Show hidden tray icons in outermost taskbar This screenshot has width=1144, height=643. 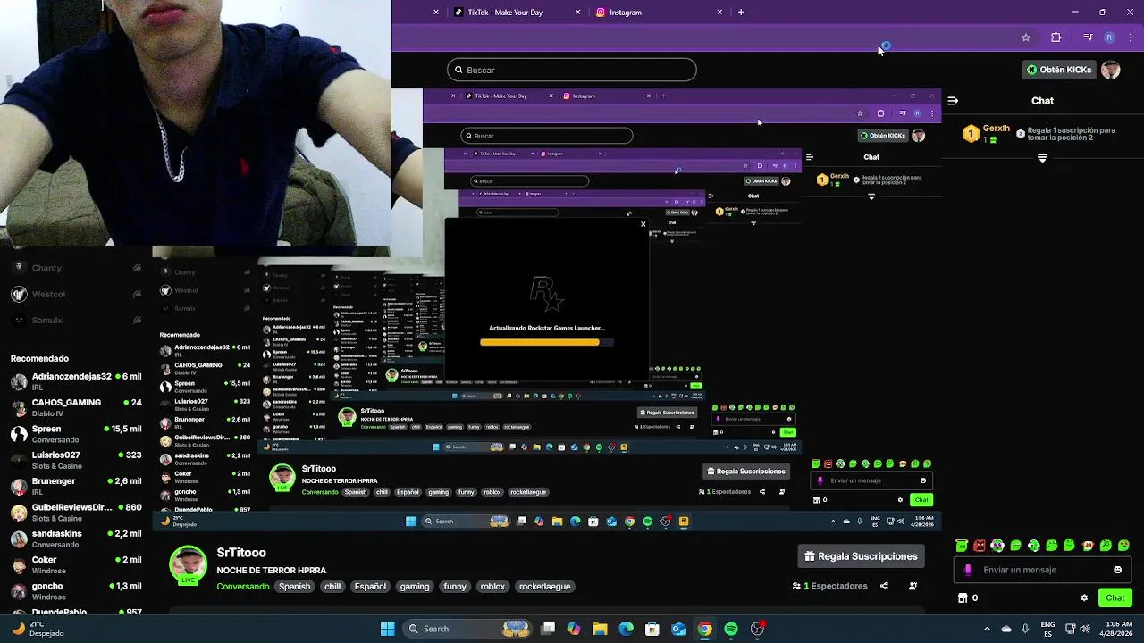pos(987,629)
